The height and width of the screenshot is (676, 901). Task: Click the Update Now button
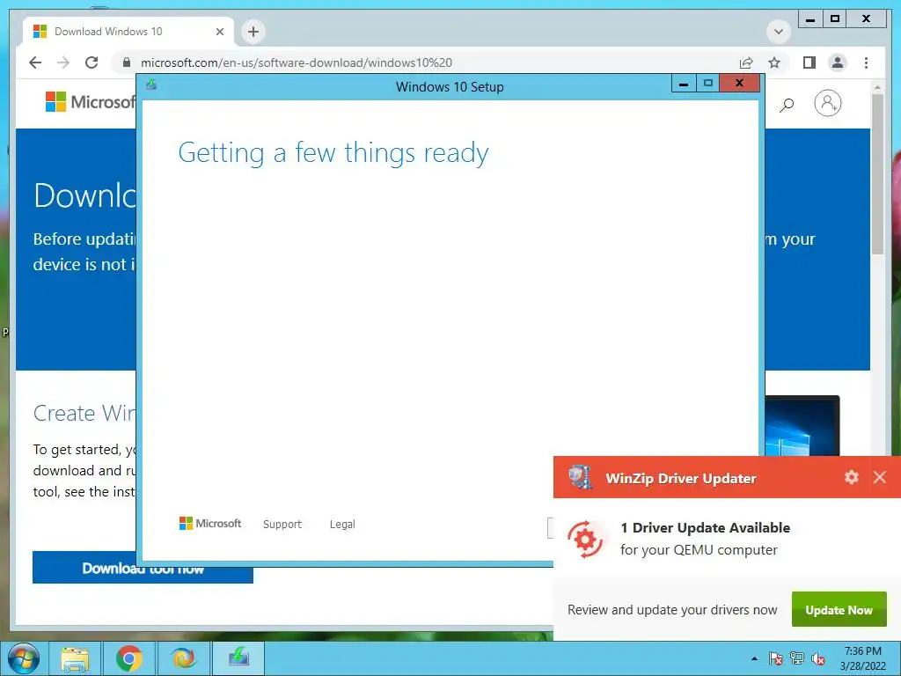click(x=839, y=610)
